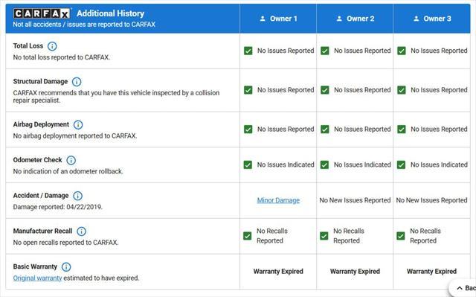The height and width of the screenshot is (297, 476).
Task: Open the Manufacturer Recall info icon
Action: click(81, 231)
